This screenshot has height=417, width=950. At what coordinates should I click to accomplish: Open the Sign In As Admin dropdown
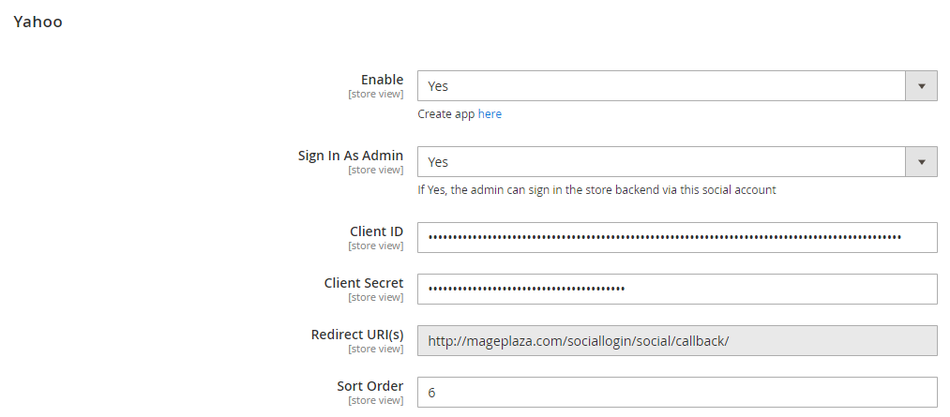(x=661, y=162)
